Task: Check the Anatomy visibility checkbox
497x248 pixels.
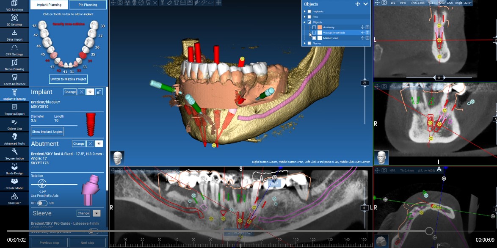Action: click(x=314, y=27)
